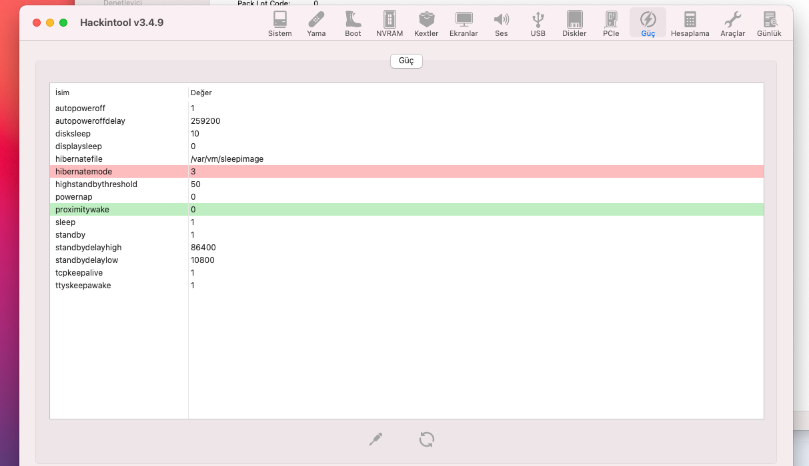Select the Güç tab label
Screen dimensions: 809x466
[406, 61]
